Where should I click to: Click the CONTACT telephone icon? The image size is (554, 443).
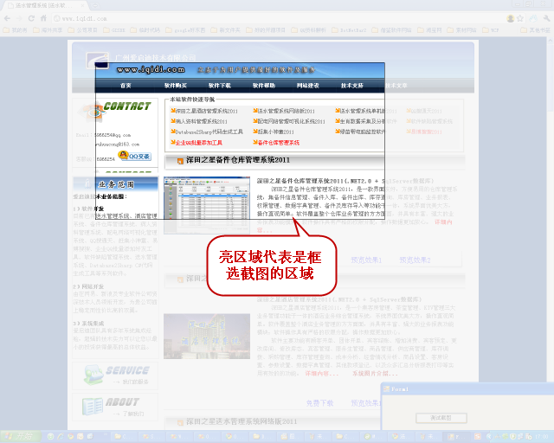[x=92, y=112]
